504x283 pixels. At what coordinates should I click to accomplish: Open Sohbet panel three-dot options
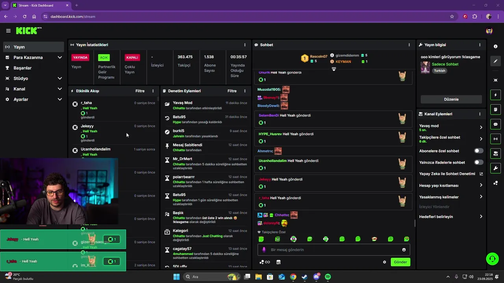click(x=409, y=45)
